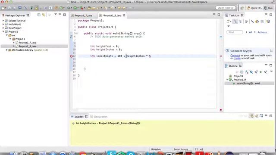The image size is (276, 155).
Task: Click the Collapse All icon in Outline toolbar
Action: (241, 72)
